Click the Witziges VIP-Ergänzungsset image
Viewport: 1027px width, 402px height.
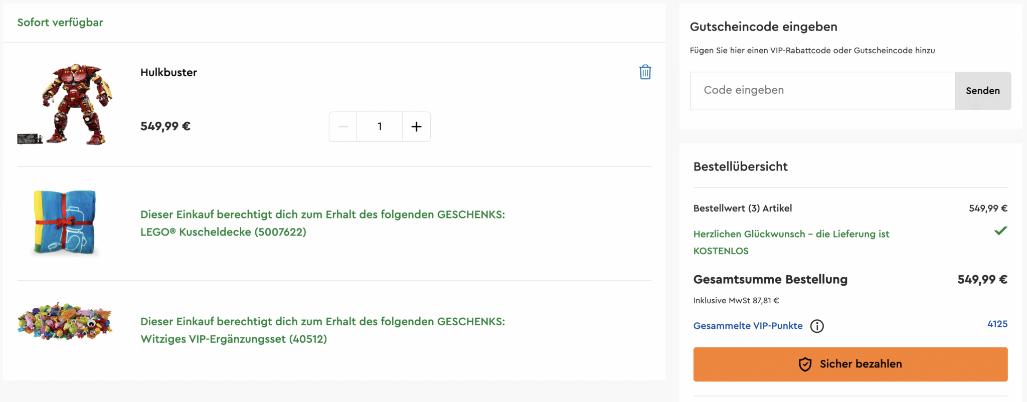coord(65,321)
